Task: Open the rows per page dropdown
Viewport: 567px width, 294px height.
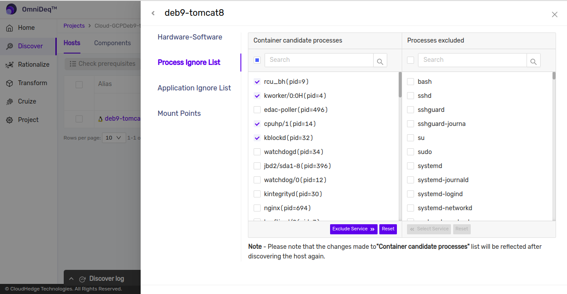Action: (x=114, y=138)
